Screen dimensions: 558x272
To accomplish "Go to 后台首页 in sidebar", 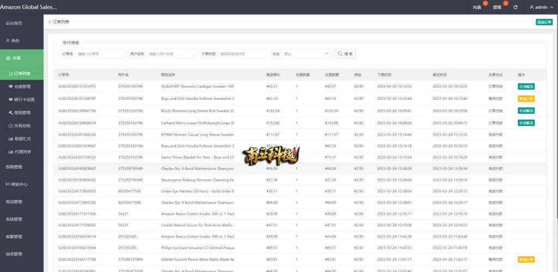I will pos(14,23).
